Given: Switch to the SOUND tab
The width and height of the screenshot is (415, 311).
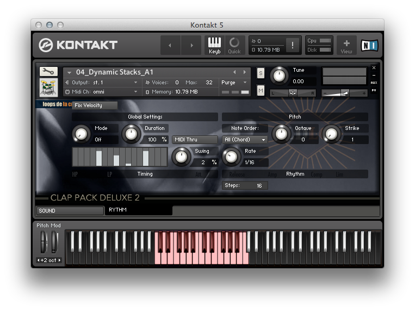Looking at the screenshot, I should click(x=70, y=210).
